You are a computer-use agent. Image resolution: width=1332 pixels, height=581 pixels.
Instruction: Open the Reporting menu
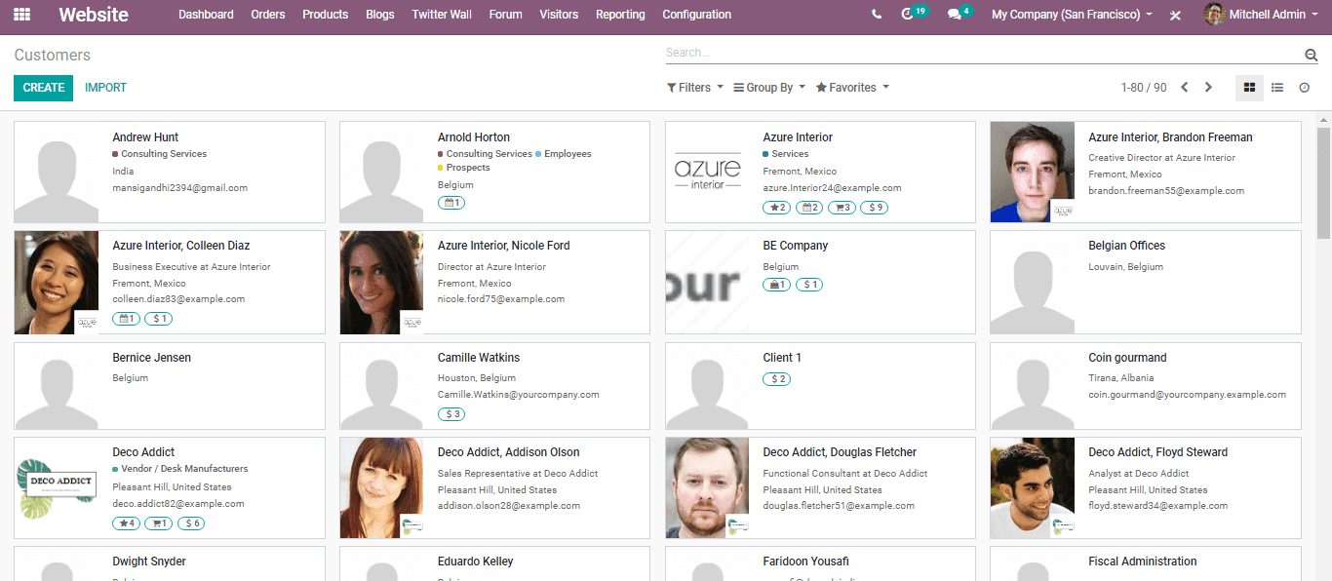(x=620, y=15)
